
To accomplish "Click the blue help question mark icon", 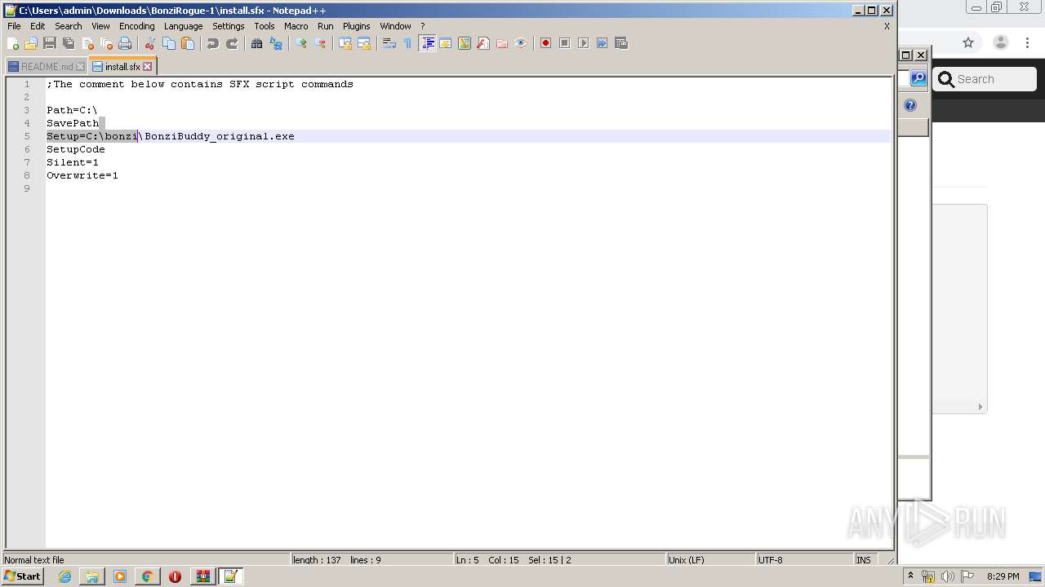I will (x=911, y=105).
